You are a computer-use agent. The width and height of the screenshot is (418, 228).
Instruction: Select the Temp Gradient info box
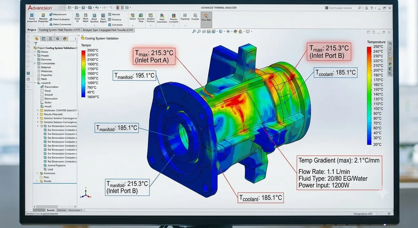pyautogui.click(x=339, y=173)
